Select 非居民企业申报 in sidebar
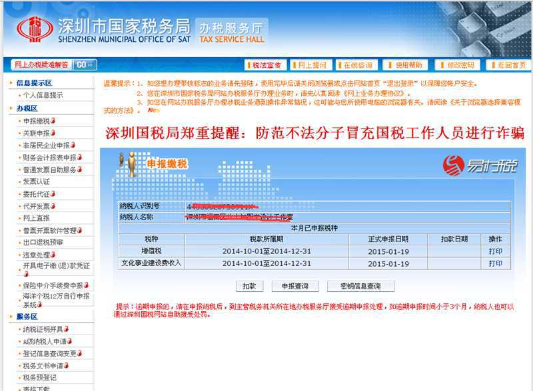The height and width of the screenshot is (391, 533). pyautogui.click(x=46, y=145)
